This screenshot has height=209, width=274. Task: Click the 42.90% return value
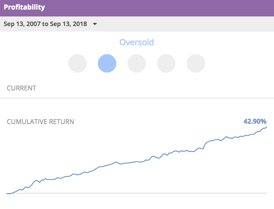[255, 121]
